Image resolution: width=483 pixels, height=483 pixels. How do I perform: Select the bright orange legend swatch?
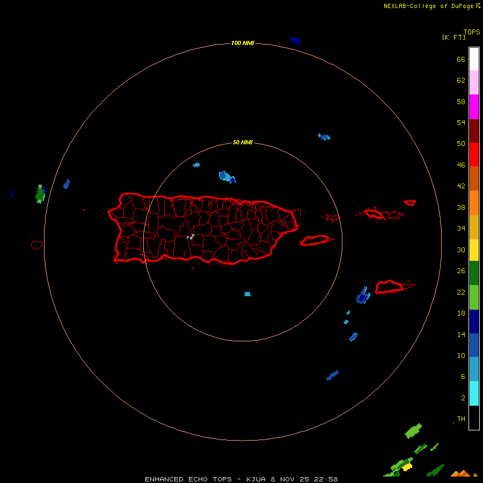(474, 202)
